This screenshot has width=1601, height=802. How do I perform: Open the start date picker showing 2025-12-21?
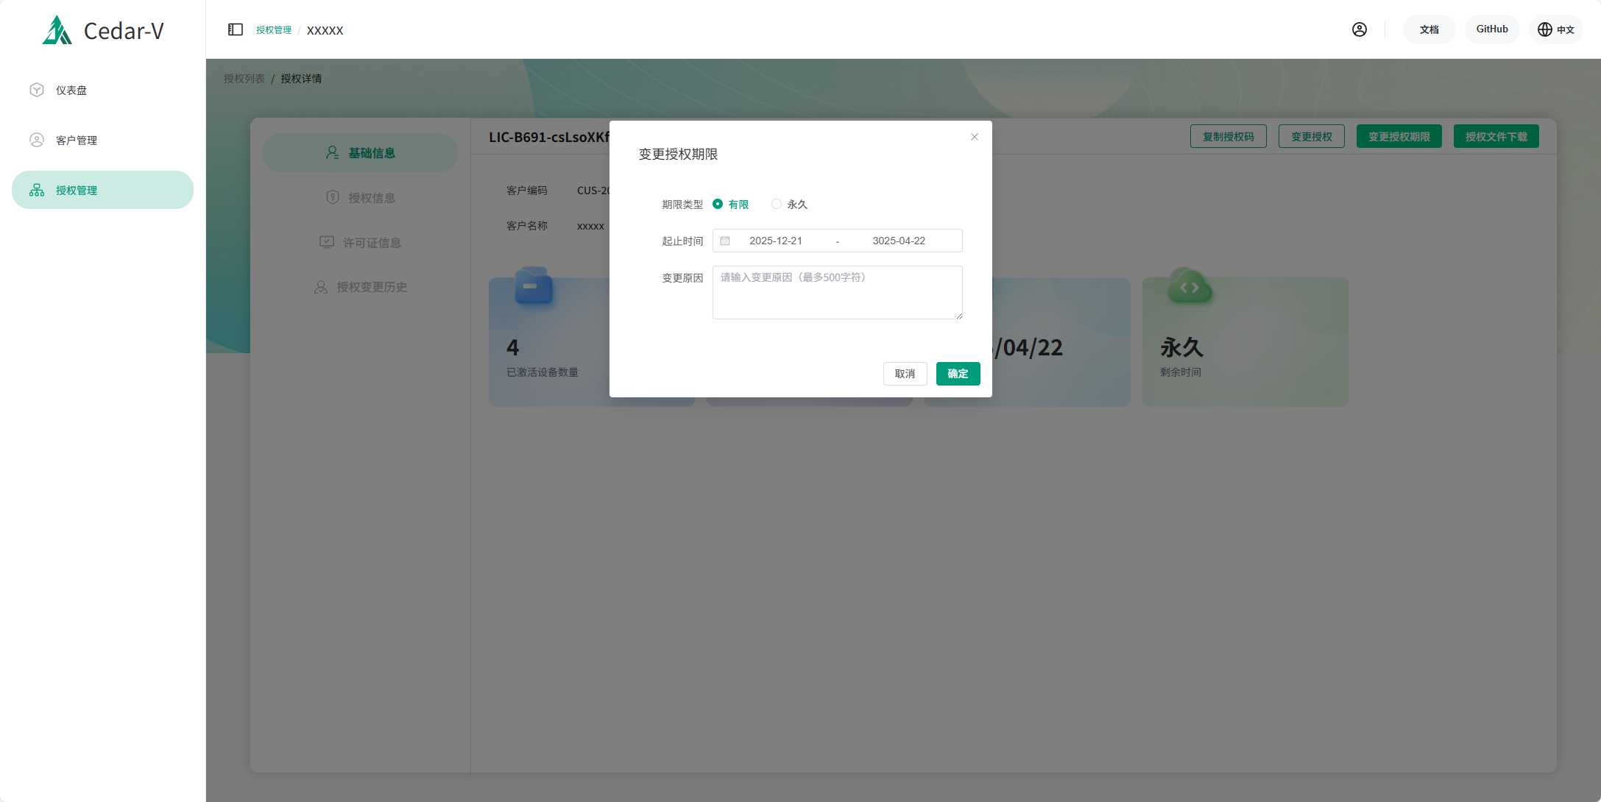click(774, 241)
